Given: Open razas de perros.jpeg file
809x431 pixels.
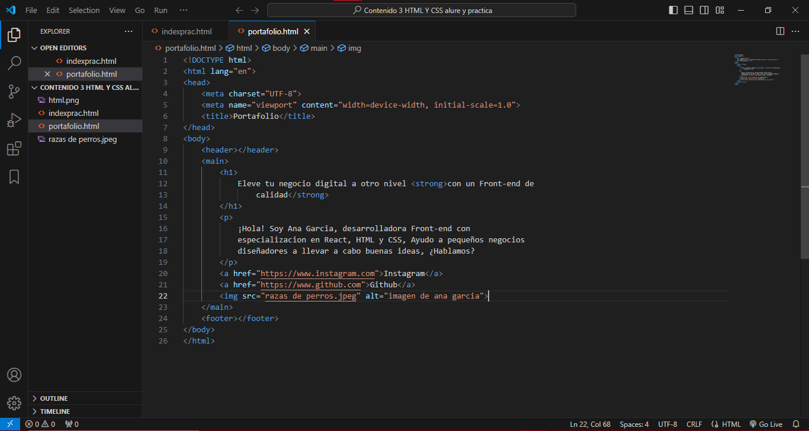Looking at the screenshot, I should (x=85, y=139).
